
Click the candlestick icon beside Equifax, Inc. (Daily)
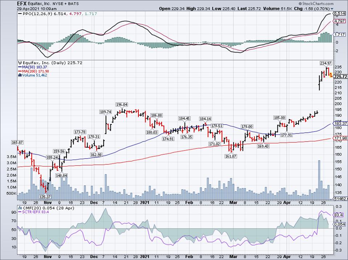(x=20, y=63)
